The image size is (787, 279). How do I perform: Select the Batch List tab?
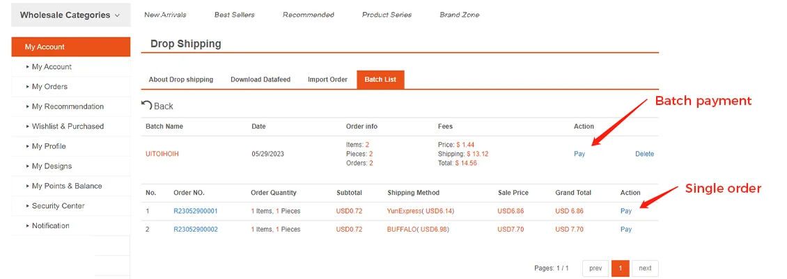[380, 79]
